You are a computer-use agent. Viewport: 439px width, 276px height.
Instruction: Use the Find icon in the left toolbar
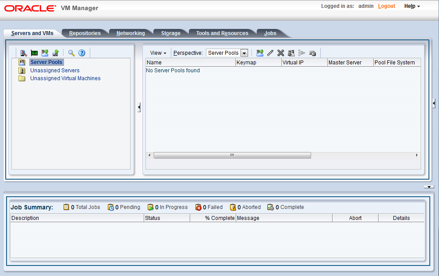click(71, 53)
